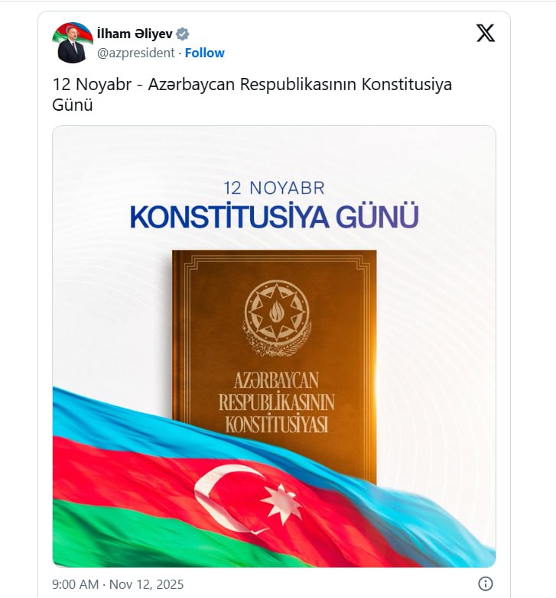Open the tweet image's white background area

pos(107,267)
